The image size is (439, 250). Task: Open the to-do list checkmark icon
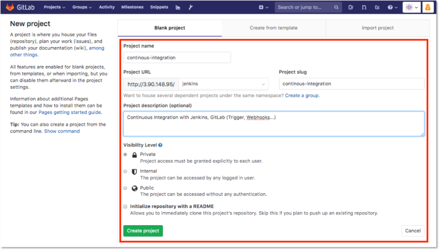tap(377, 8)
